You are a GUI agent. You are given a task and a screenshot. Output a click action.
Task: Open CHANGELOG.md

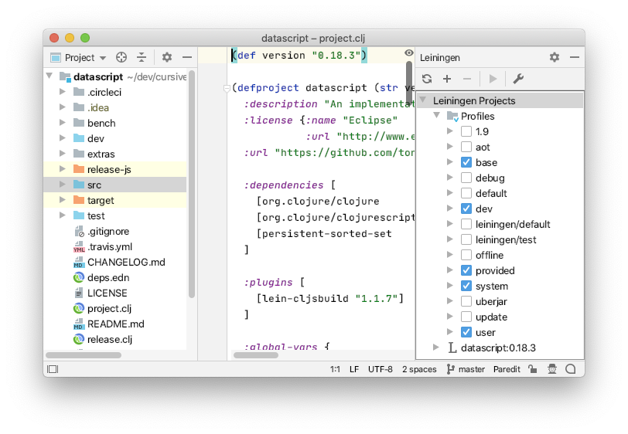pyautogui.click(x=126, y=262)
